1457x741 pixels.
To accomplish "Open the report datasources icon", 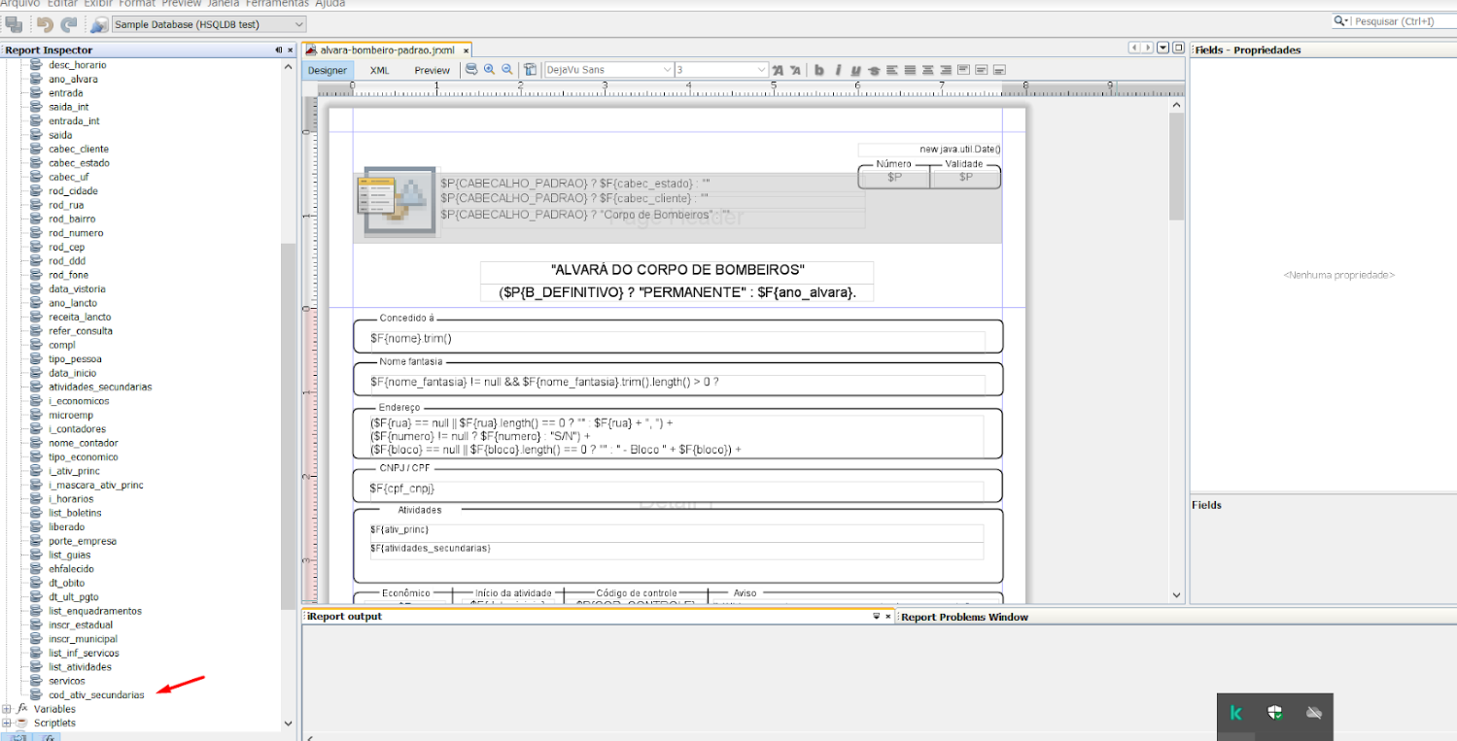I will [99, 24].
